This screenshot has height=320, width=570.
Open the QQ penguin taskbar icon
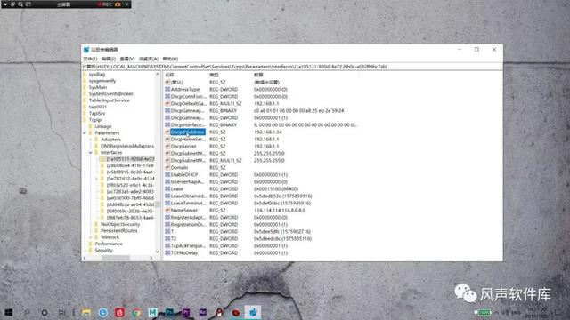[219, 312]
